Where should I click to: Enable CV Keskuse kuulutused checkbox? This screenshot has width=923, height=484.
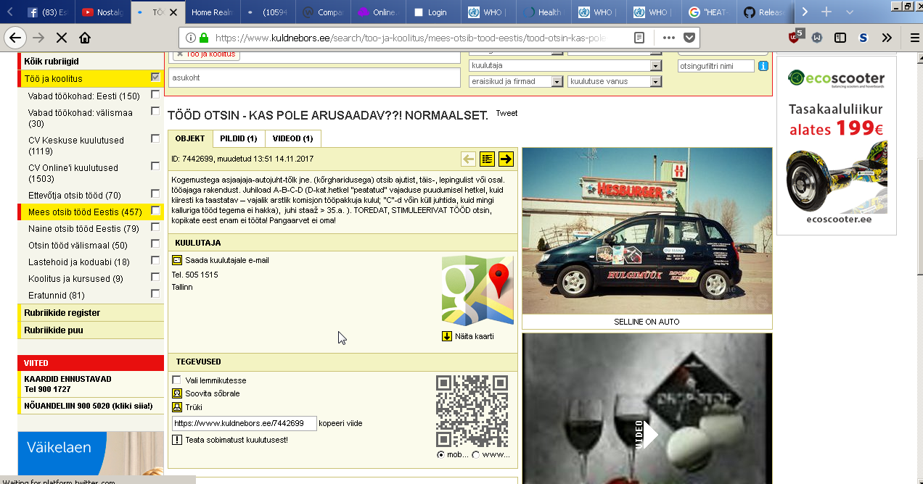coord(155,138)
